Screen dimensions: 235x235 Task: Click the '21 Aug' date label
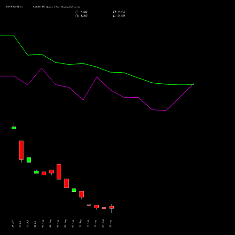pos(110,224)
